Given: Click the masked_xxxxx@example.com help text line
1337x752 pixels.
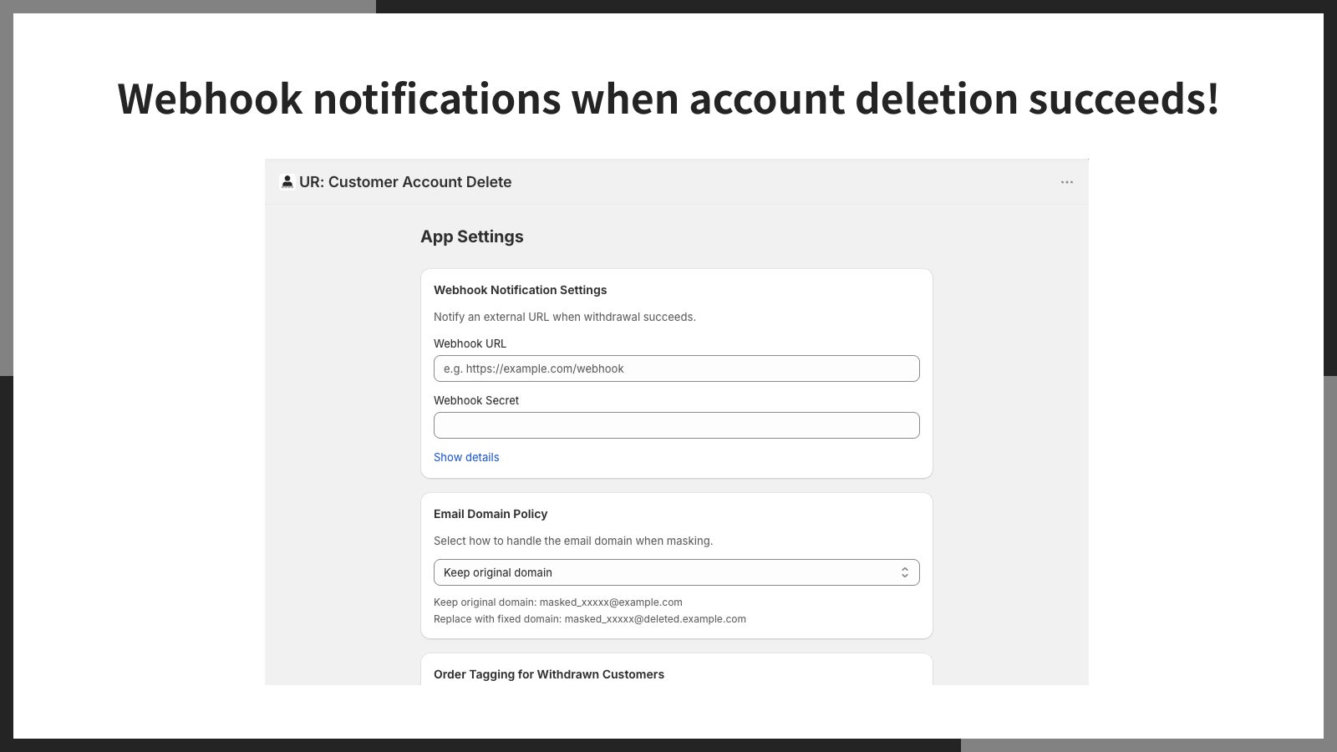Looking at the screenshot, I should (x=558, y=602).
